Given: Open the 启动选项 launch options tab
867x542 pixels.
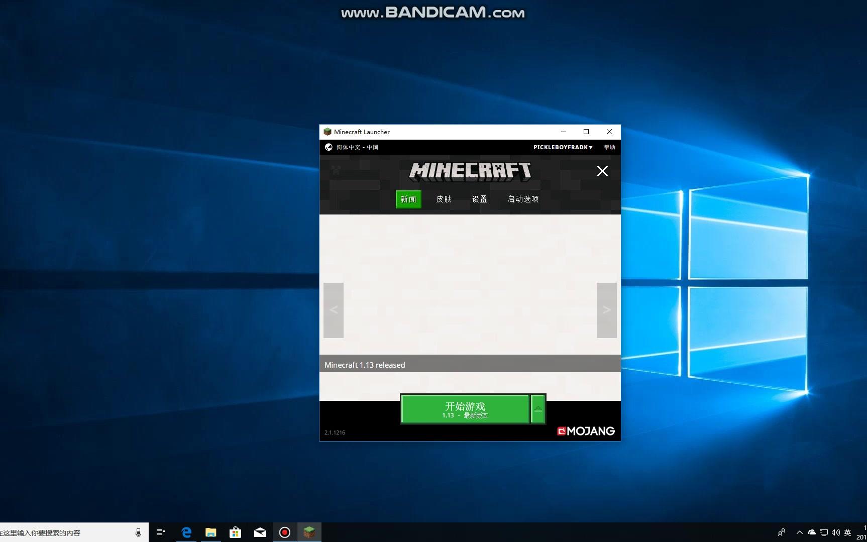Looking at the screenshot, I should click(523, 199).
